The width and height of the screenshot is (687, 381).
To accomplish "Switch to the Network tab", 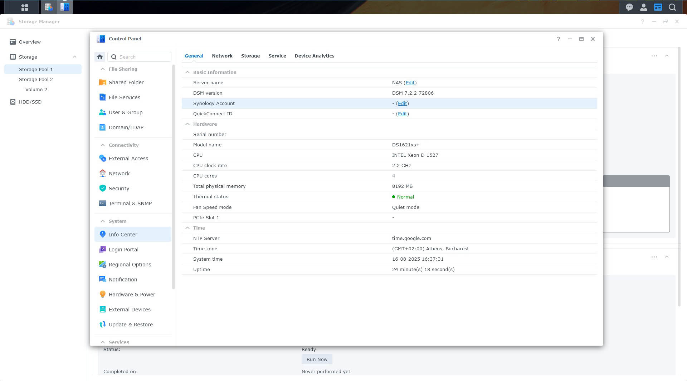I will pos(222,56).
